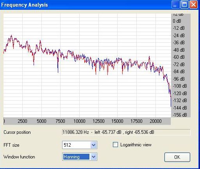Click the spectrum dip near 7500 Hz
Viewport: 200px width, 169px height.
[58, 72]
